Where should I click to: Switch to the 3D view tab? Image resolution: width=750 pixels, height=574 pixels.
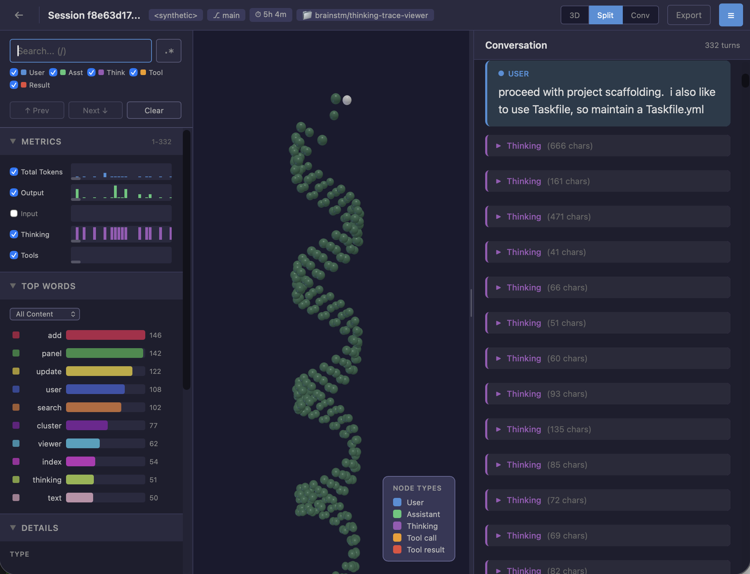click(x=574, y=15)
